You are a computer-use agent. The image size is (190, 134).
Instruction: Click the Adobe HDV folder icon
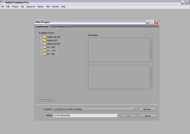[45, 41]
